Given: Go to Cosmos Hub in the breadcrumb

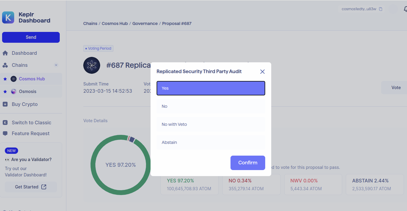Looking at the screenshot, I should point(115,23).
